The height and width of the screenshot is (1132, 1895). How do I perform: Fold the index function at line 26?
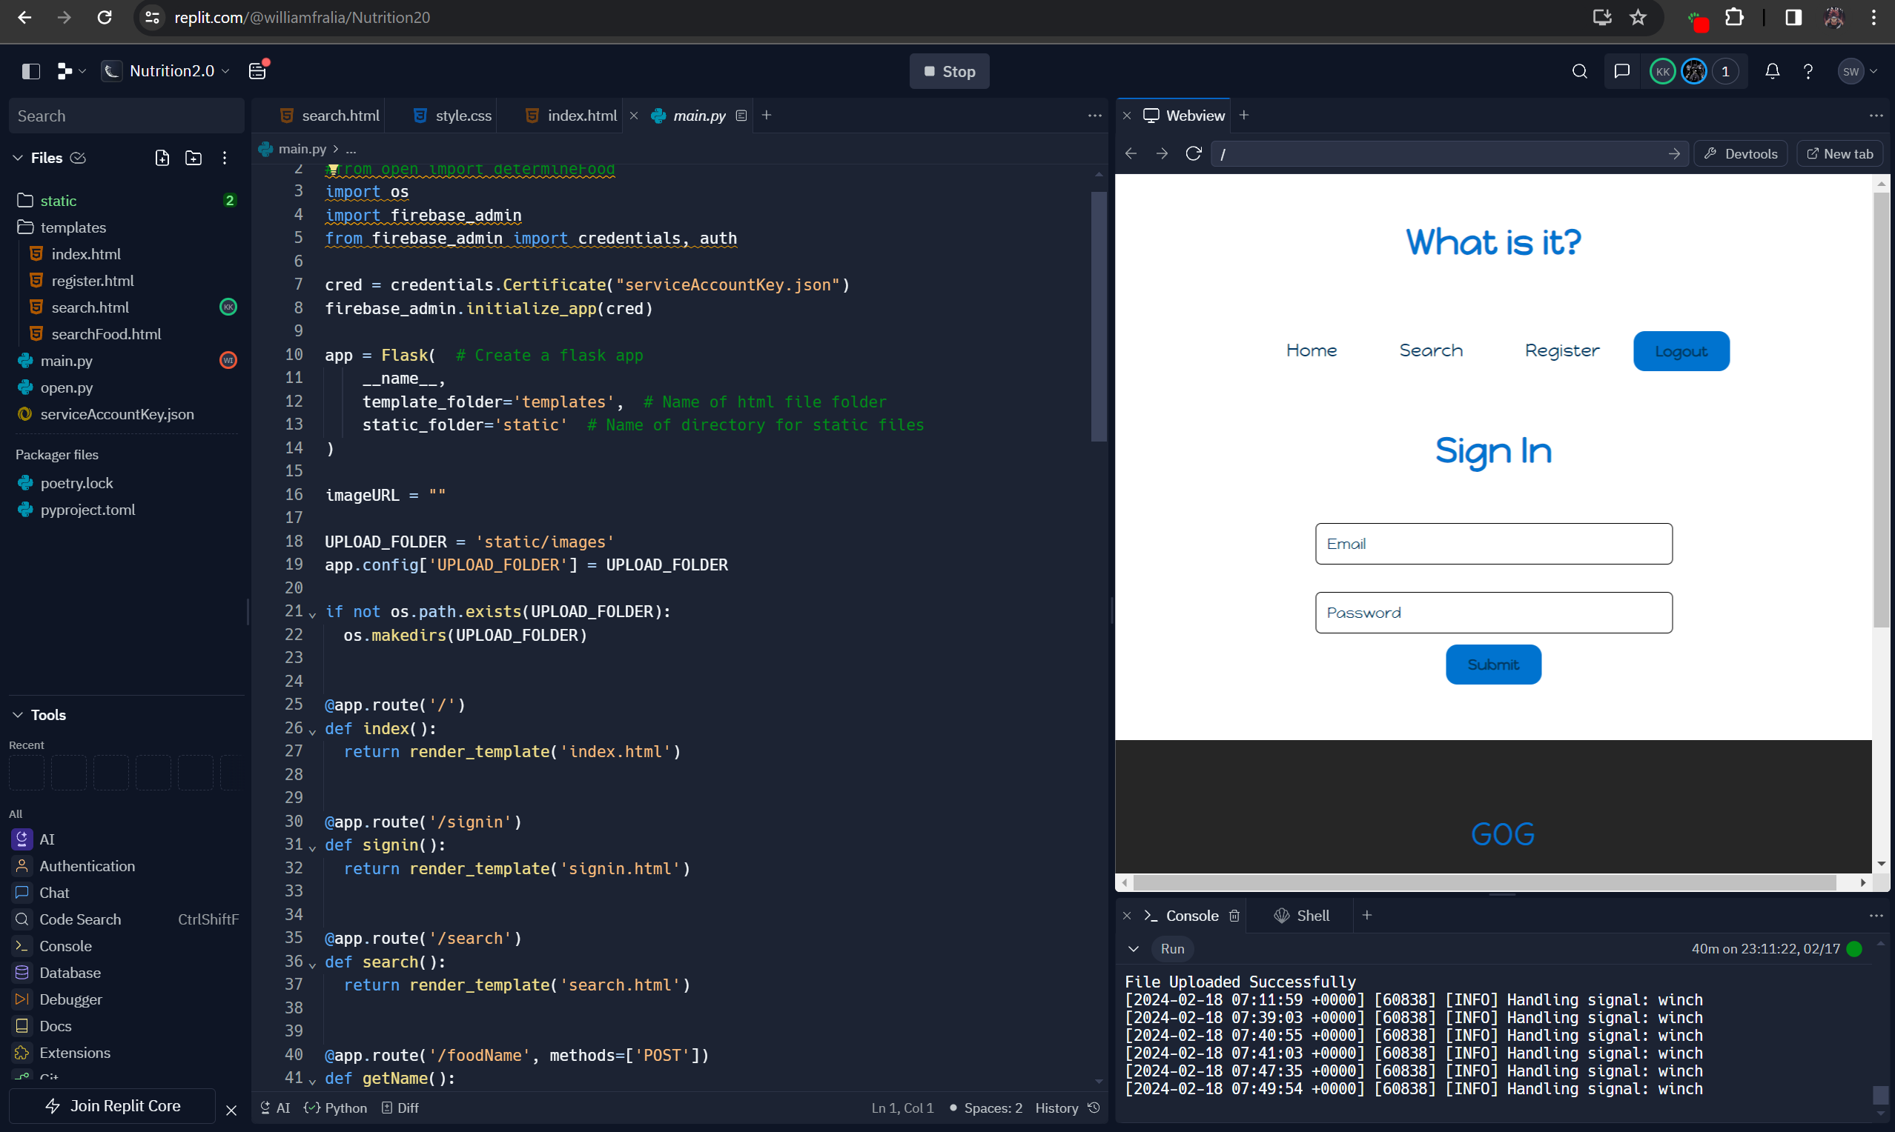coord(312,730)
